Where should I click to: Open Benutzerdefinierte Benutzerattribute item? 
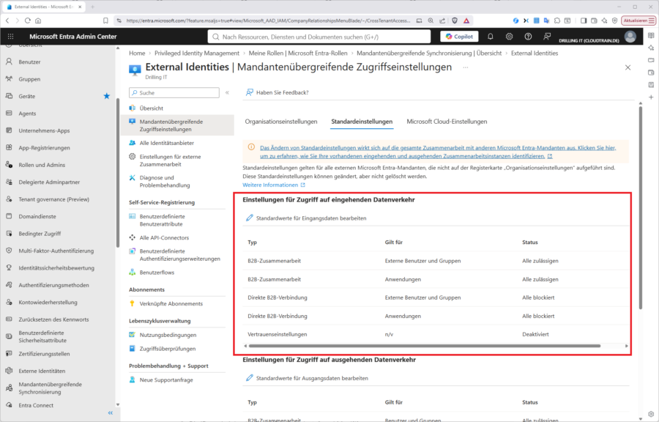tap(163, 221)
